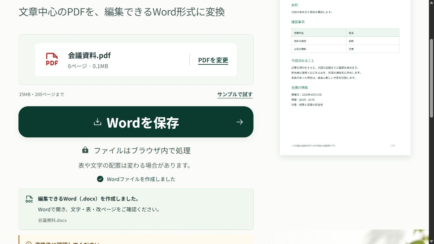Click 次回の進め方と担当を確認します。 in preview
Image resolution: width=434 pixels, height=244 pixels.
pyautogui.click(x=312, y=12)
